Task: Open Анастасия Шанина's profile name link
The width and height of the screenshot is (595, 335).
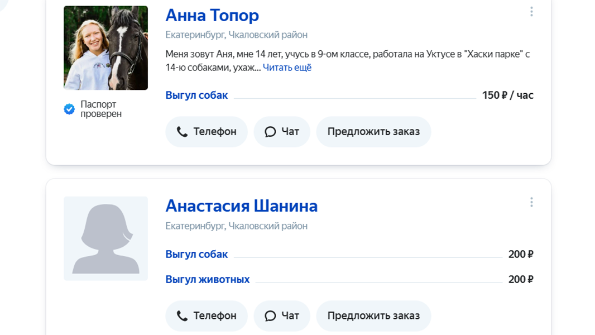Action: (241, 206)
